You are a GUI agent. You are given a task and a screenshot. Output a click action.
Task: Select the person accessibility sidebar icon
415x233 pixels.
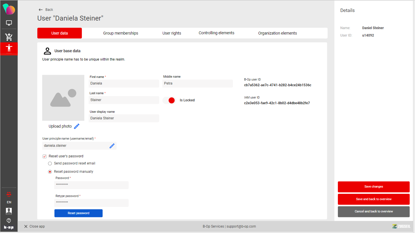click(9, 48)
